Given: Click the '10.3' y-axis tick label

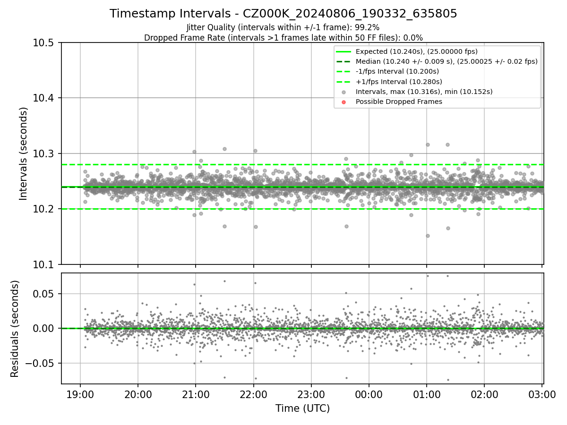Looking at the screenshot, I should [44, 154].
